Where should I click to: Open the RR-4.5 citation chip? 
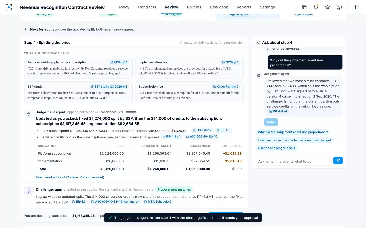[223, 130]
